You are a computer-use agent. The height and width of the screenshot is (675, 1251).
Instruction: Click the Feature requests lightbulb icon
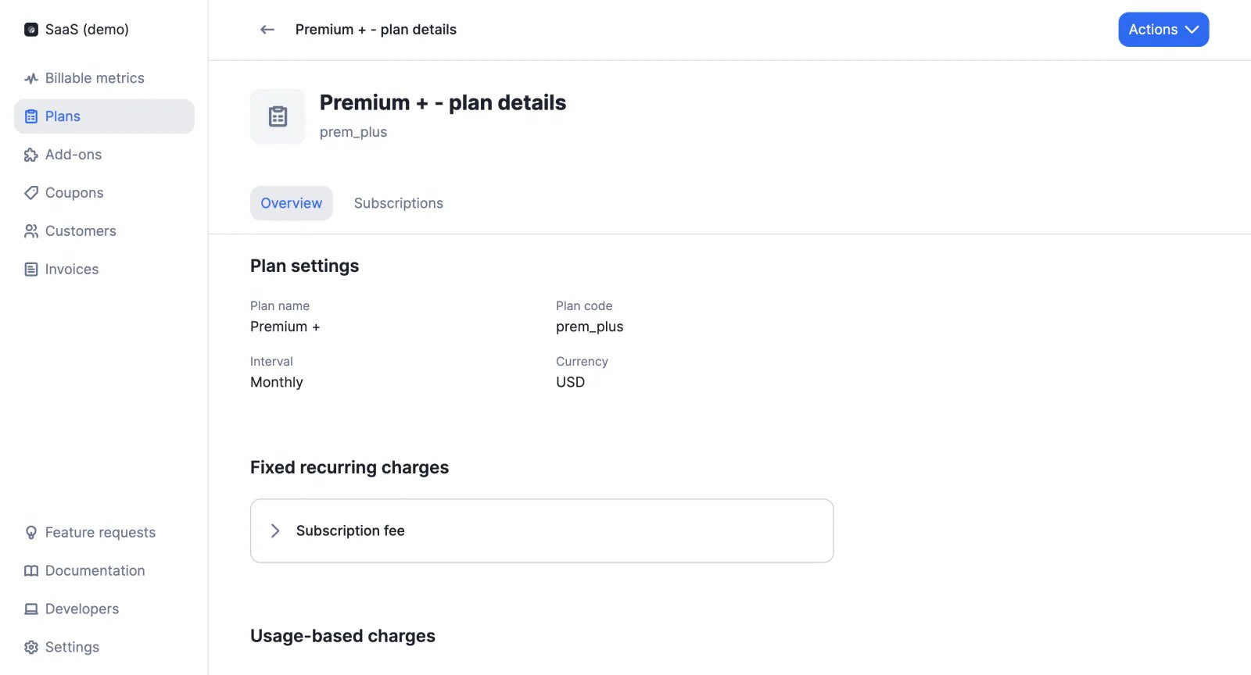31,533
